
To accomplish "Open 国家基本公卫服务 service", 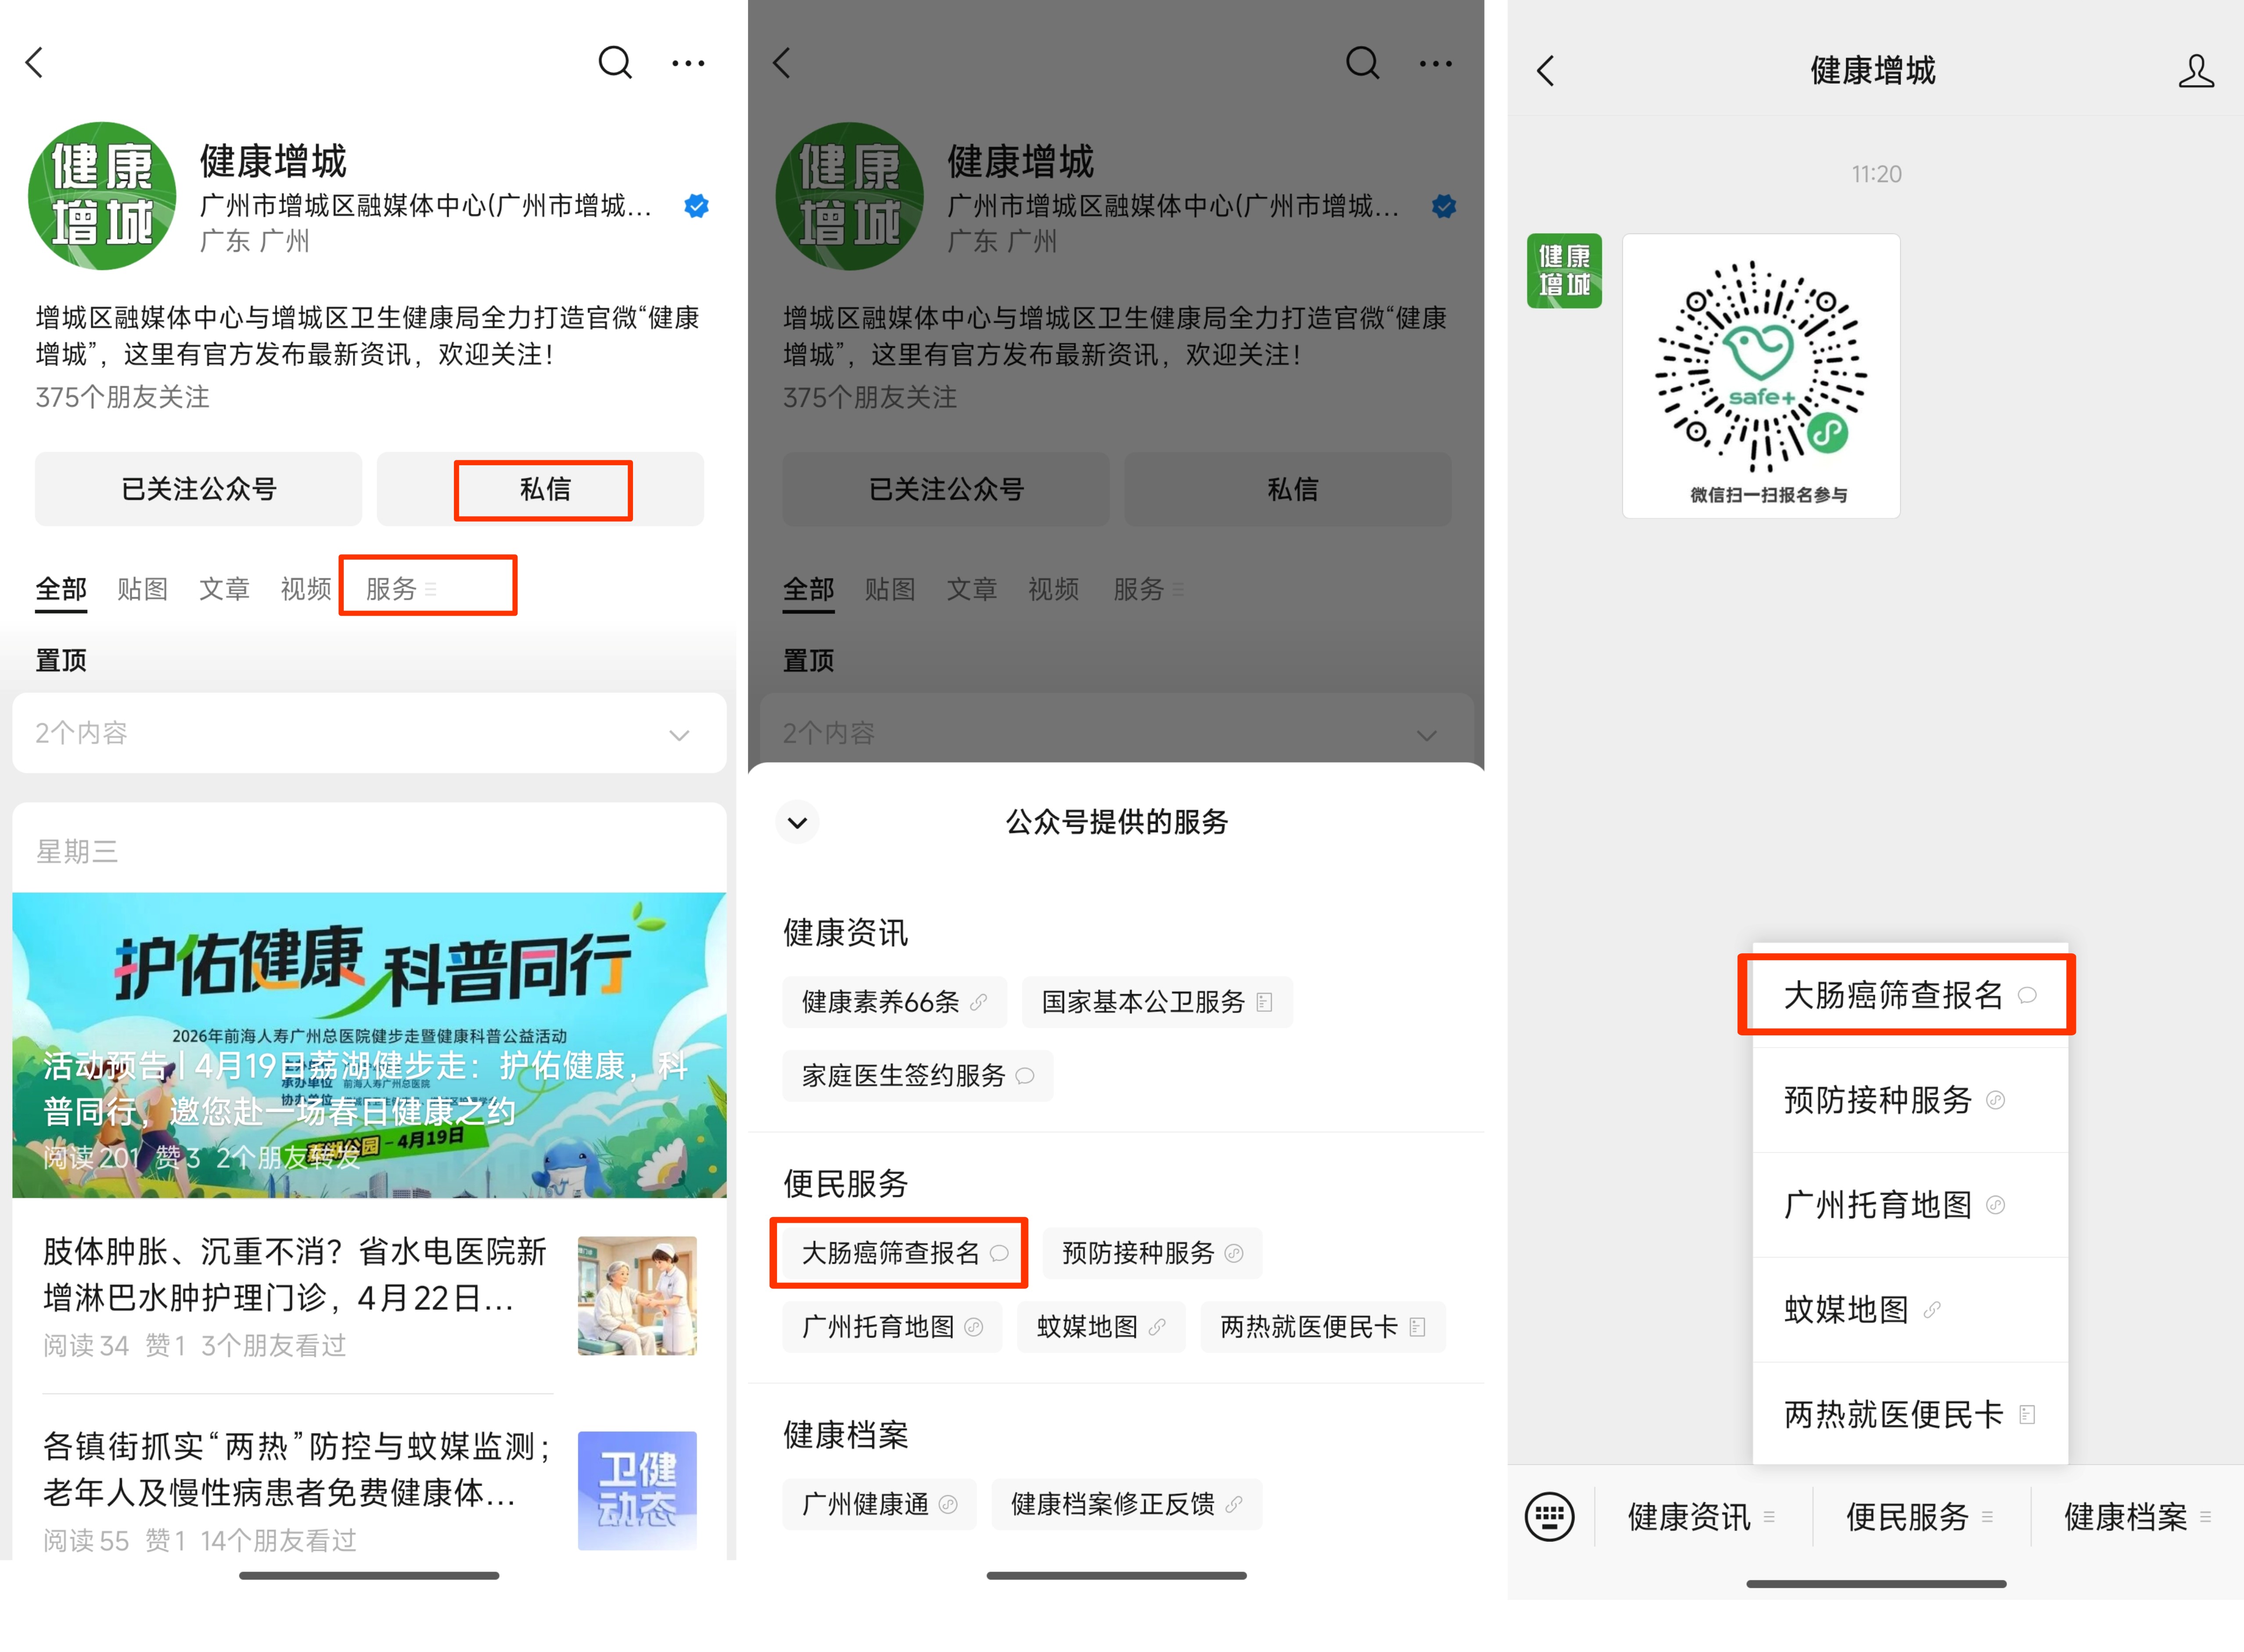I will (1157, 1001).
